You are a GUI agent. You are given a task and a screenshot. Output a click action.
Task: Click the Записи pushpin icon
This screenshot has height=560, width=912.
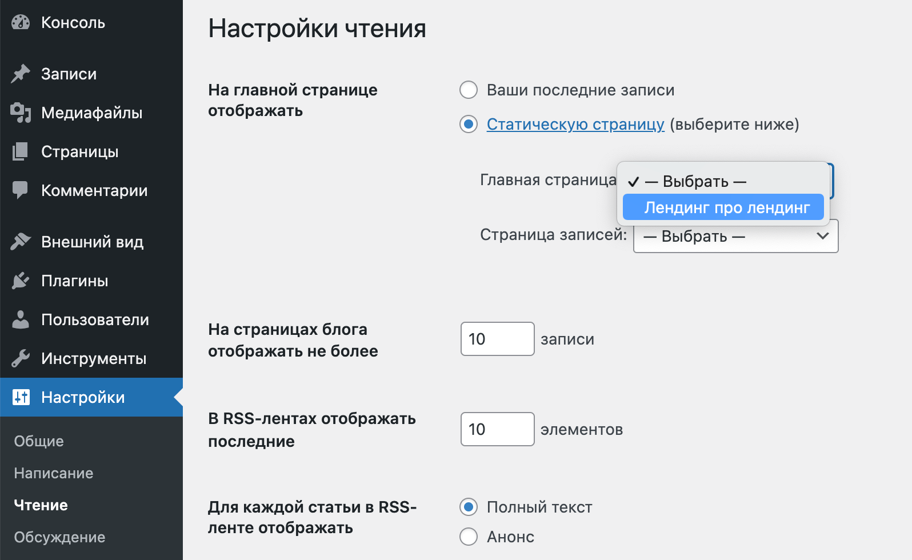[x=21, y=74]
